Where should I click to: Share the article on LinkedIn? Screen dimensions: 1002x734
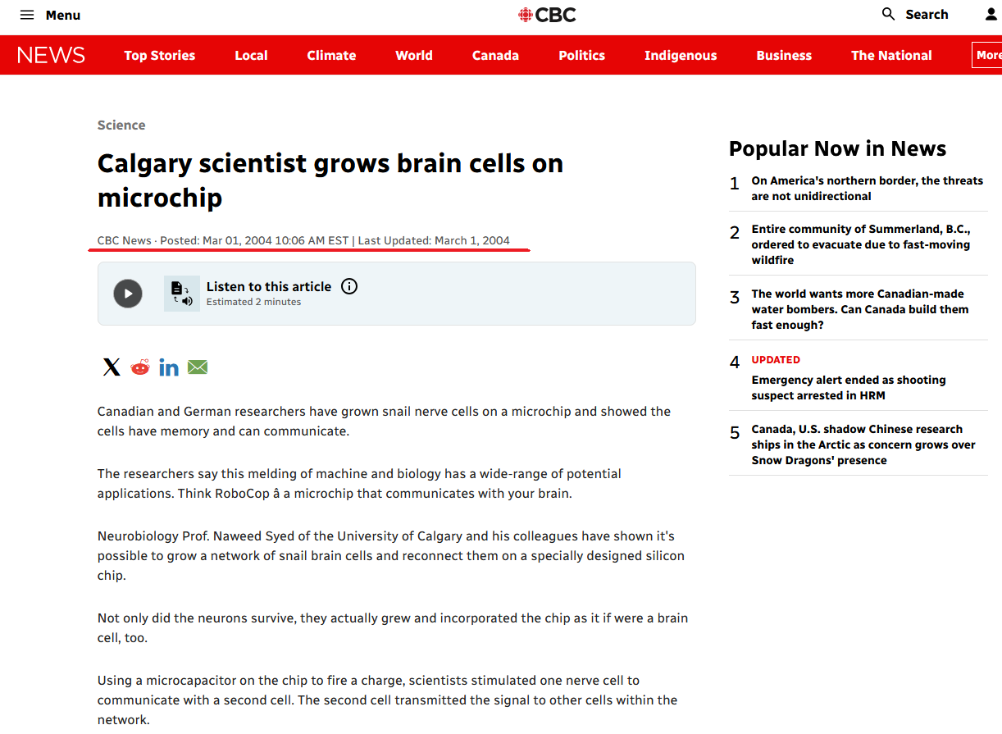[169, 367]
